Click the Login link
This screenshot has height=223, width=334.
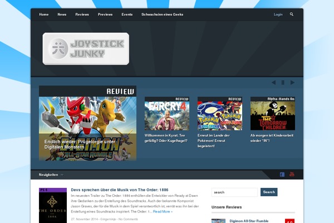point(278,14)
